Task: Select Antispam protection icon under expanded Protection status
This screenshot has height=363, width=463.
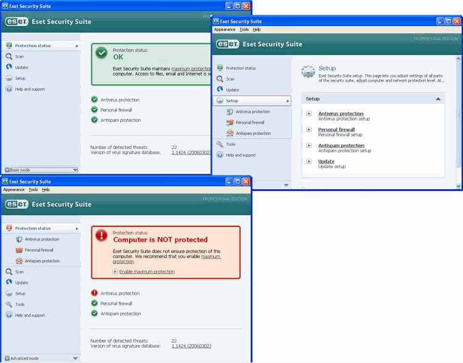Action: click(19, 261)
